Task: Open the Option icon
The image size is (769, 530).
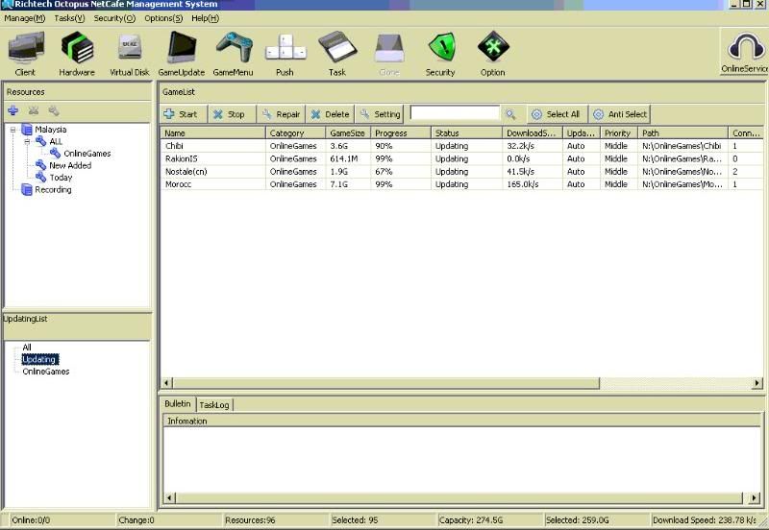Action: coord(492,48)
